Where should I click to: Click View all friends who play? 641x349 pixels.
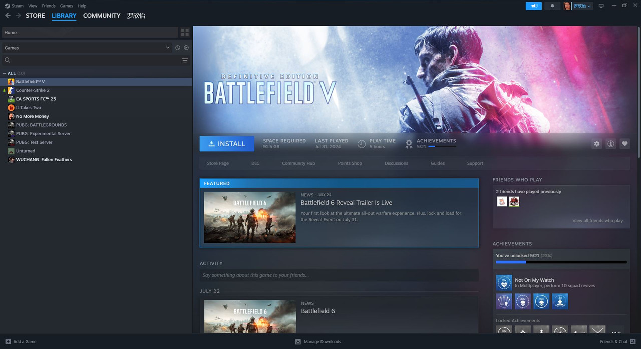[597, 221]
